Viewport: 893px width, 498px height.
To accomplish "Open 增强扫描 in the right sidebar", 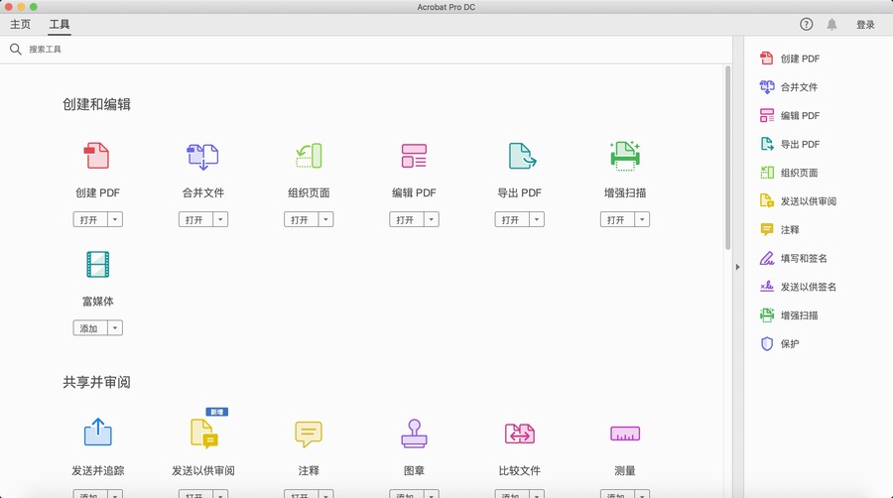I will [x=789, y=314].
